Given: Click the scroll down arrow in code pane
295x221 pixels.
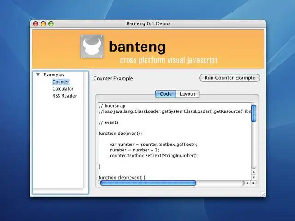Looking at the screenshot, I should click(254, 177).
